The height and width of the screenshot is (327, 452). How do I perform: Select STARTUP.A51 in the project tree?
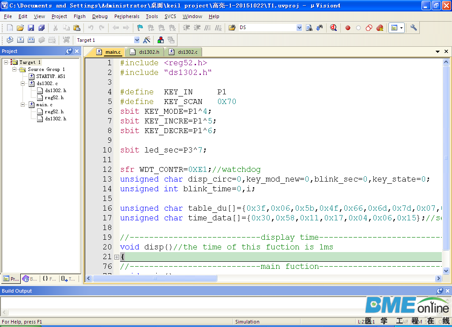tap(50, 76)
